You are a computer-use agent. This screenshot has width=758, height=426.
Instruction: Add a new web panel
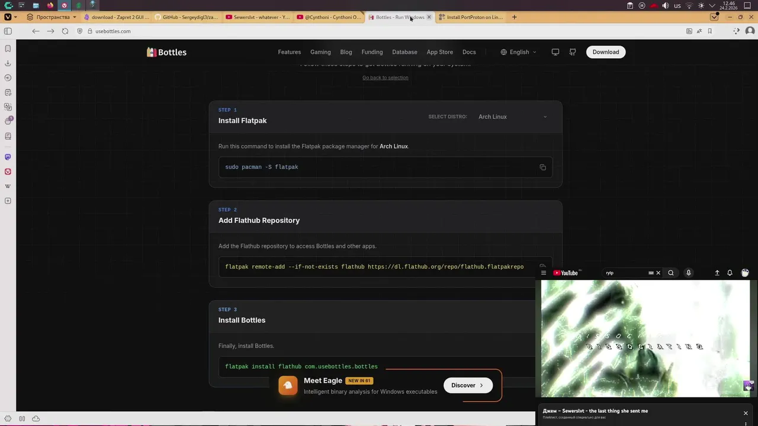click(x=8, y=201)
